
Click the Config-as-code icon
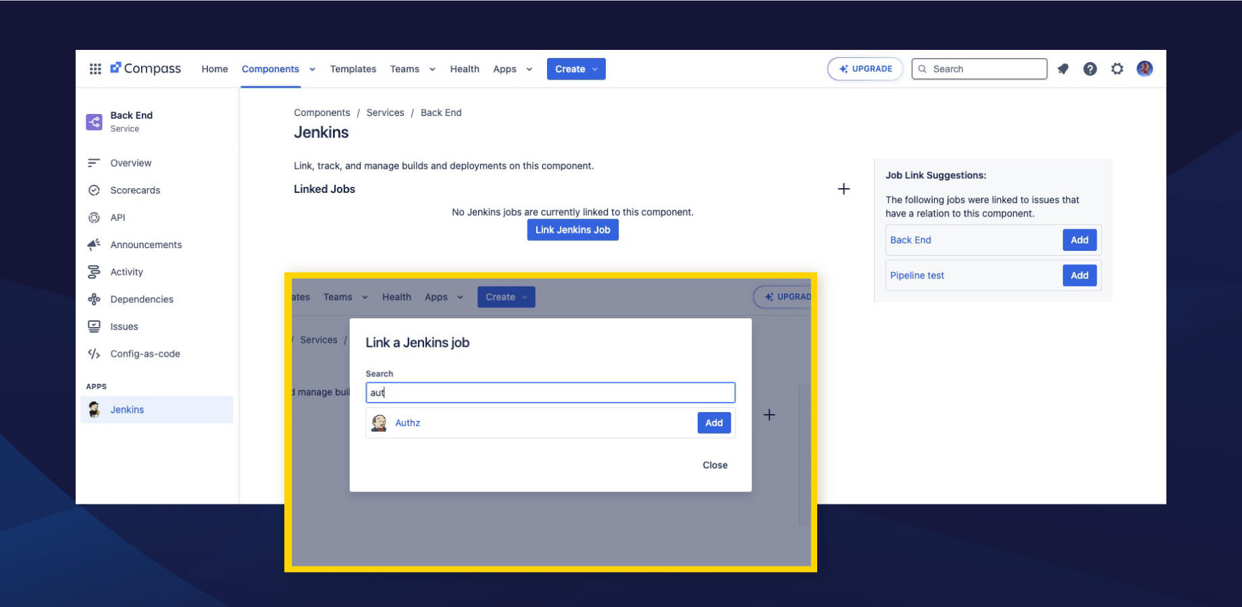(x=94, y=354)
